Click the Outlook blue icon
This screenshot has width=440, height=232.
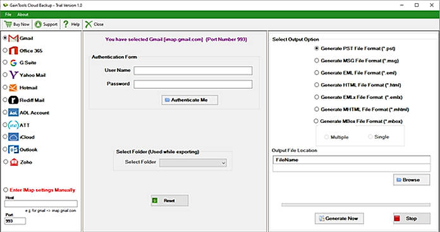pyautogui.click(x=13, y=149)
